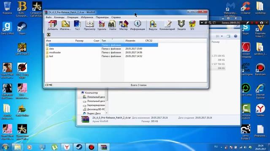Open the Найти (Find) binoculars tool
This screenshot has height=151, width=270.
coord(113,25)
